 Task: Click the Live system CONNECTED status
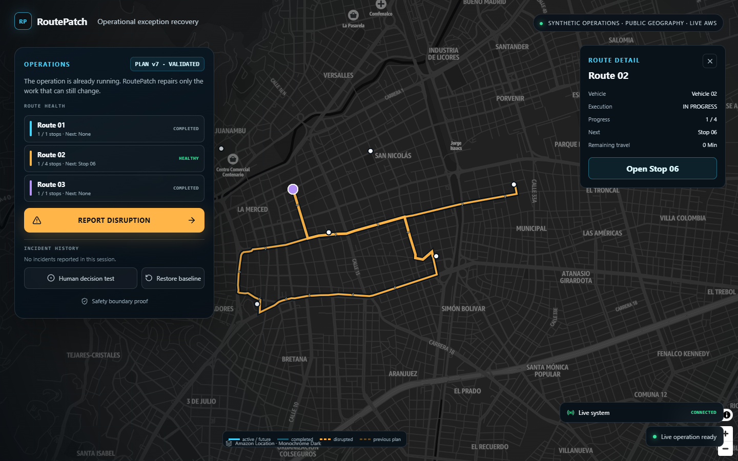pyautogui.click(x=704, y=412)
